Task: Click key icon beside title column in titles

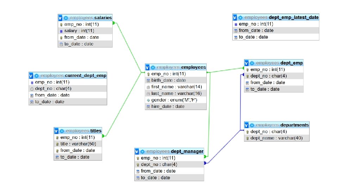Action: pyautogui.click(x=57, y=144)
